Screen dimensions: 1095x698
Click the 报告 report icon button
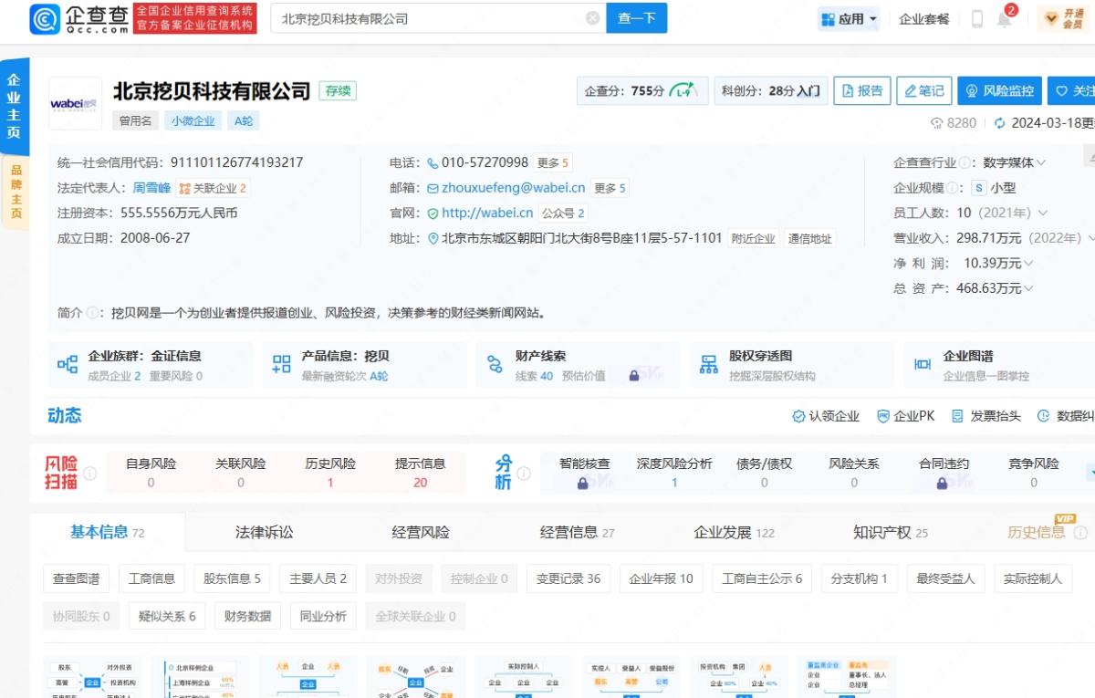(861, 90)
